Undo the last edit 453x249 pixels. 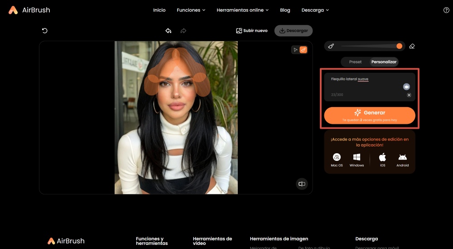pyautogui.click(x=169, y=31)
